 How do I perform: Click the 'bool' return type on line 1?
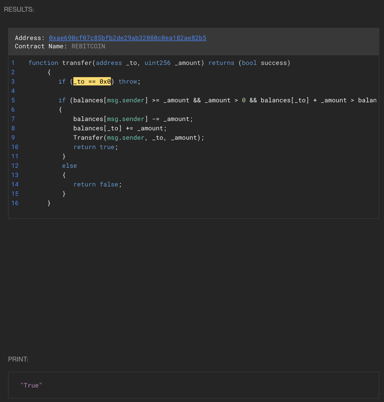pyautogui.click(x=249, y=63)
